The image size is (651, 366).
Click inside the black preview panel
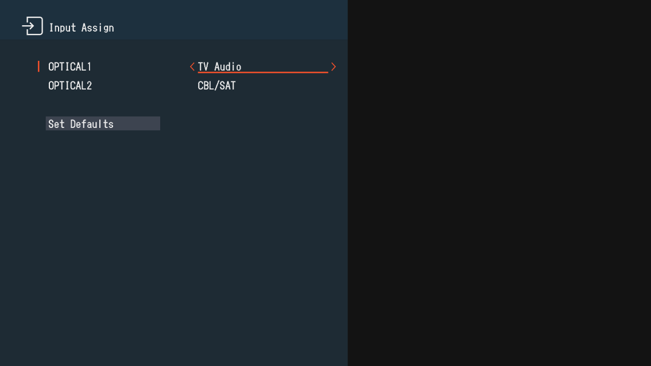click(x=499, y=184)
